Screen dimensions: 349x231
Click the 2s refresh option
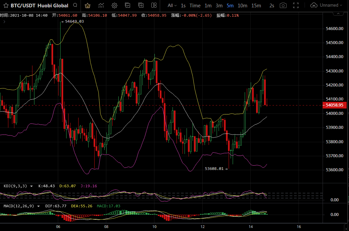272,6
